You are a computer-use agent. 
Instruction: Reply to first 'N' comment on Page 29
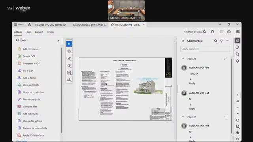(192, 109)
